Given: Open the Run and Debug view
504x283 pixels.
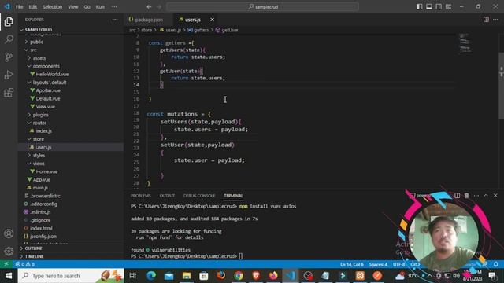Looking at the screenshot, I should click(x=9, y=75).
